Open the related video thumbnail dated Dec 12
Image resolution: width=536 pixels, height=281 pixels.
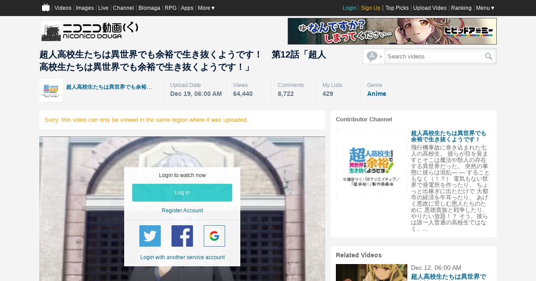pyautogui.click(x=372, y=273)
